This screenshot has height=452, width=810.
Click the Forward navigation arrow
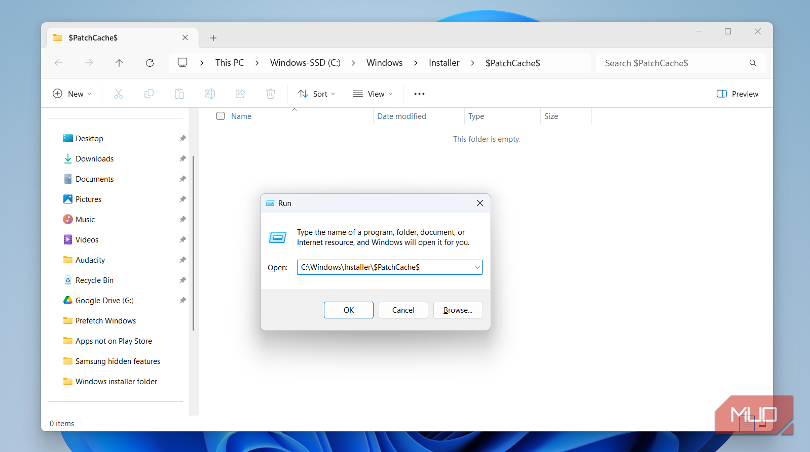click(x=89, y=63)
